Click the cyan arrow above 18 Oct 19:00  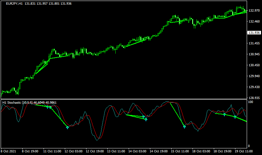224,115
